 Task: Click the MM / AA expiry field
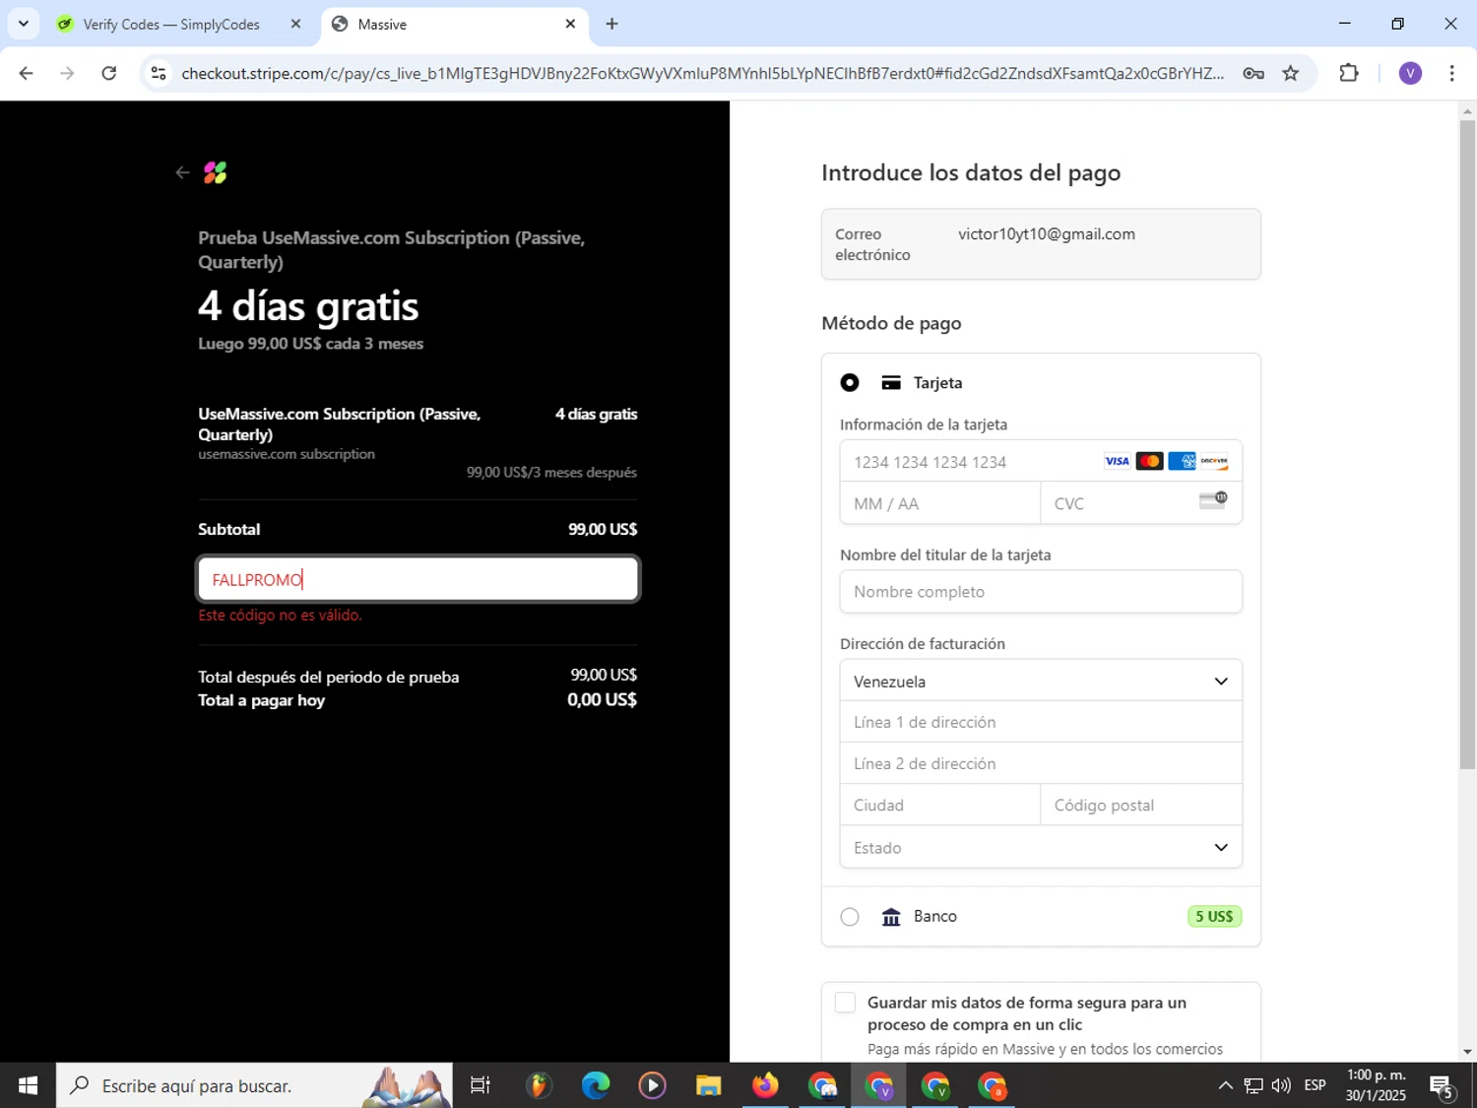(940, 503)
